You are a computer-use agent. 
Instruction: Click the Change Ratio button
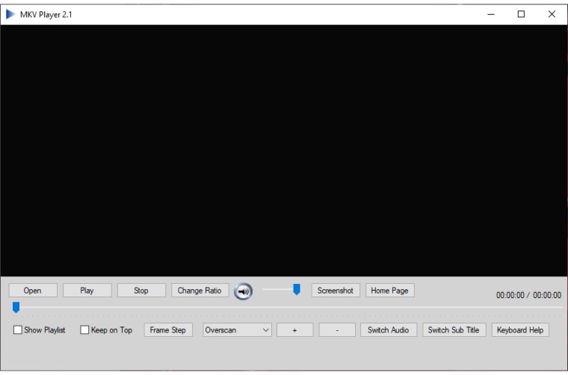(x=200, y=291)
